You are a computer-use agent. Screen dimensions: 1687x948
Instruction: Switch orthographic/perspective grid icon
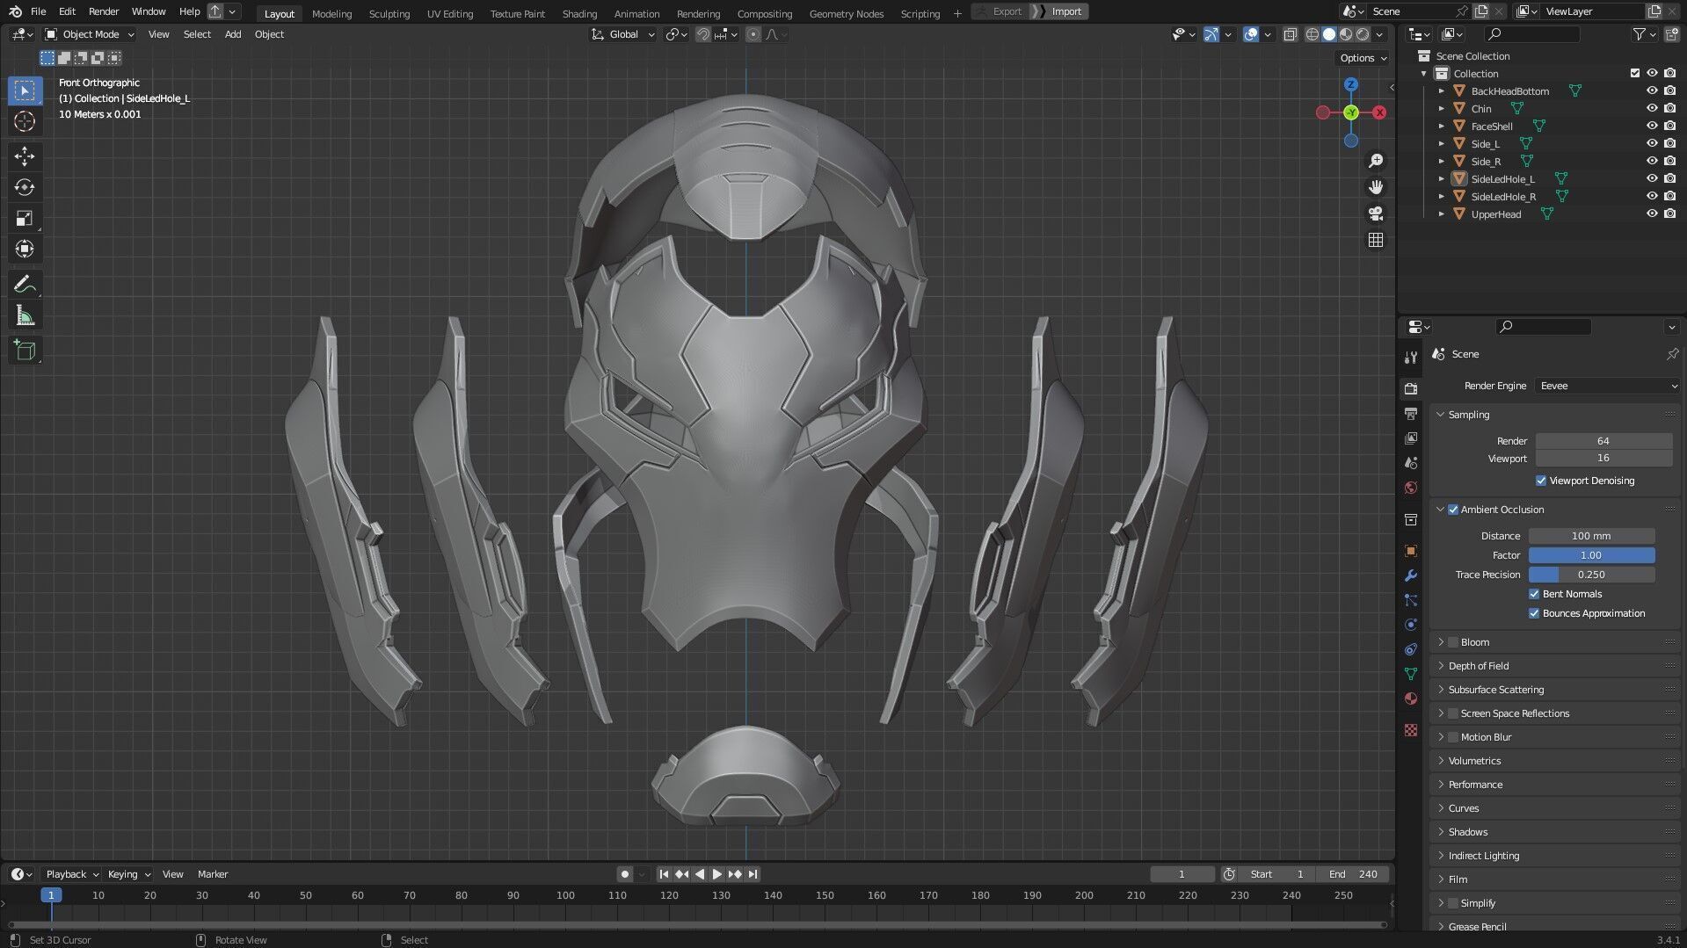1376,240
